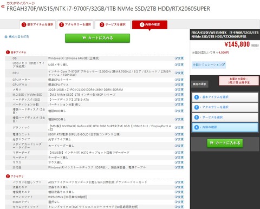Viewport: 260px width, 209px height.
Task: Change the CPU row option
Action: click(179, 73)
